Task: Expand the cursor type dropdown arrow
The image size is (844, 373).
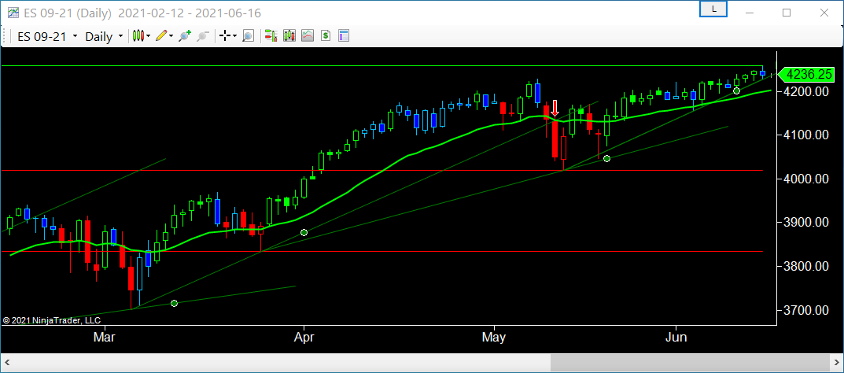Action: pyautogui.click(x=235, y=36)
